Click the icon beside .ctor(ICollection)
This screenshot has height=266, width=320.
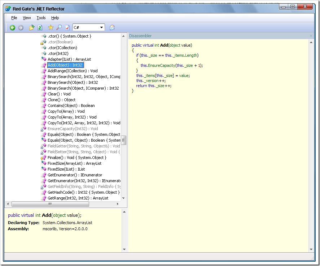coord(44,48)
